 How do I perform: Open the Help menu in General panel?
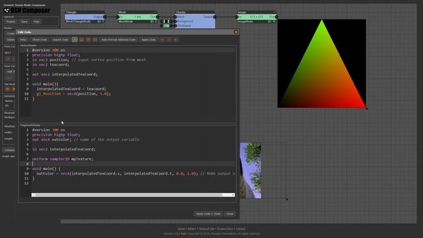coord(36,22)
